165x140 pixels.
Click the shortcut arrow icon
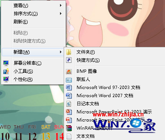[x=69, y=60]
